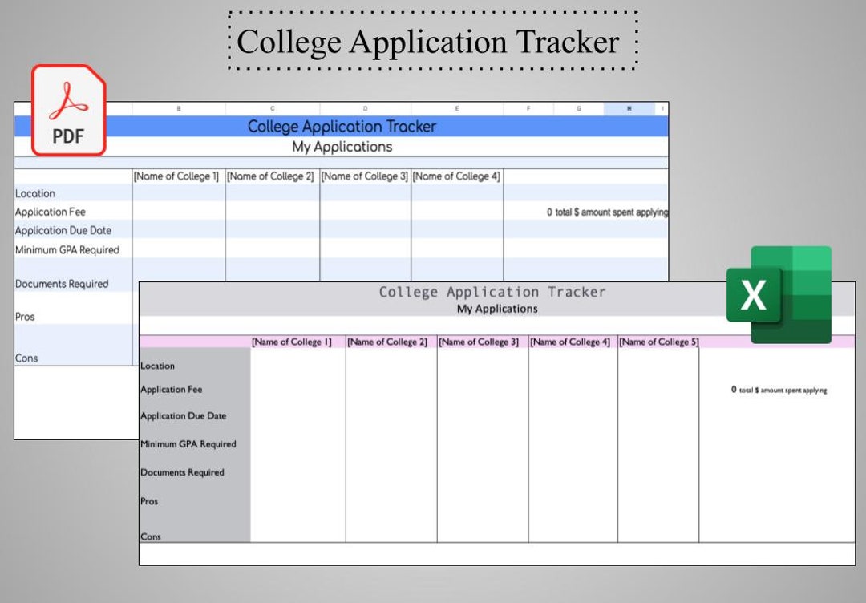This screenshot has height=603, width=866.
Task: Click the PDF file icon
Action: click(68, 111)
